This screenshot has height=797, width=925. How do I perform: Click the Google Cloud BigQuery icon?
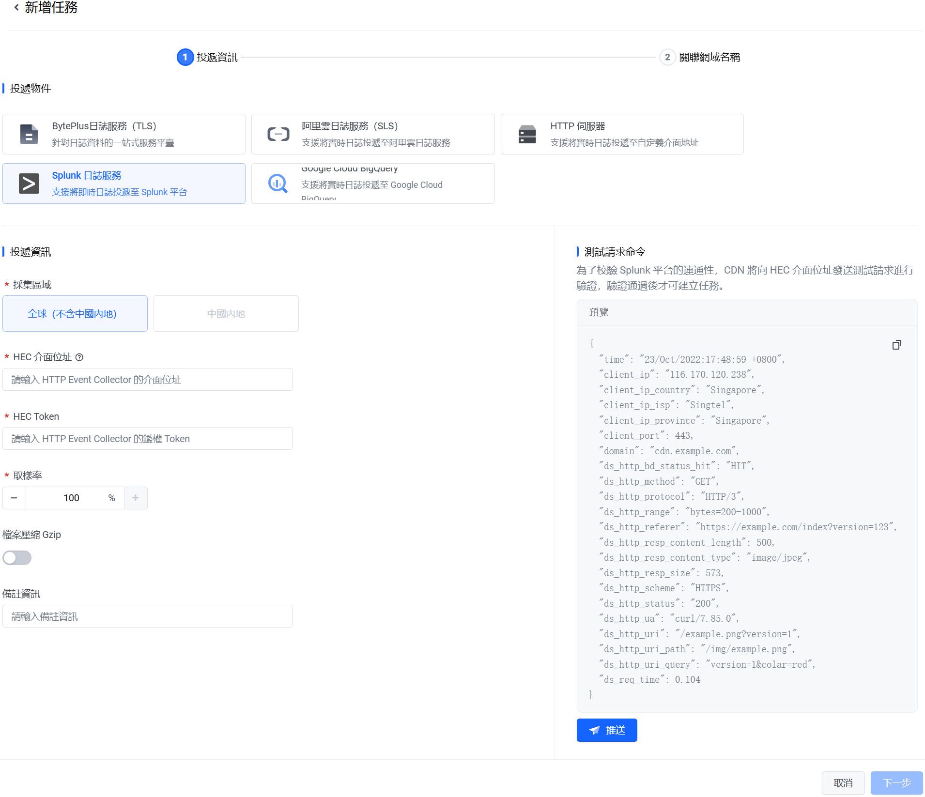[x=277, y=184]
